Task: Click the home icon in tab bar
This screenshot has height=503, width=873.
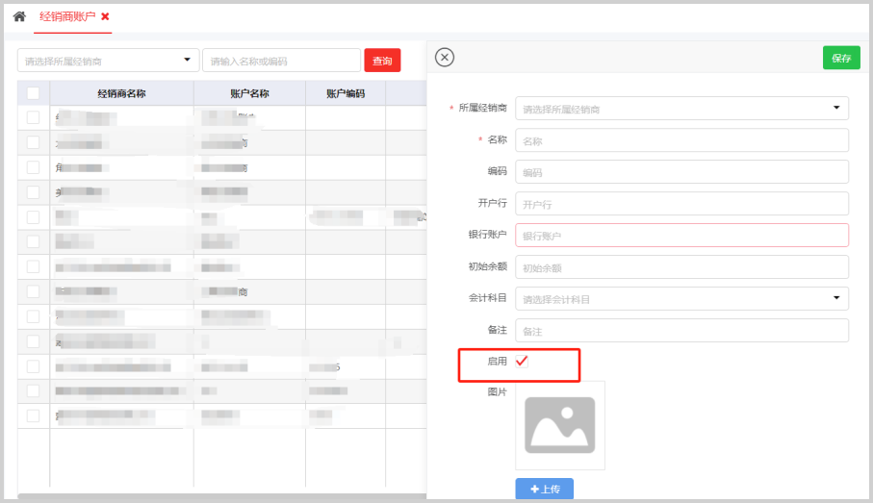Action: point(19,17)
